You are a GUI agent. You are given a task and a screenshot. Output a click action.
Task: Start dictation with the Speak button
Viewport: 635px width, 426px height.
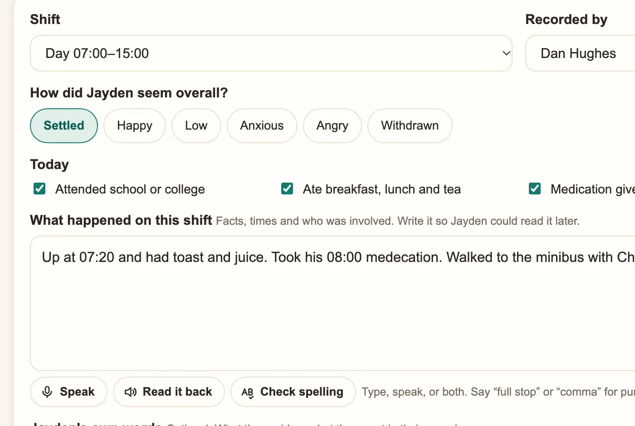(x=68, y=392)
